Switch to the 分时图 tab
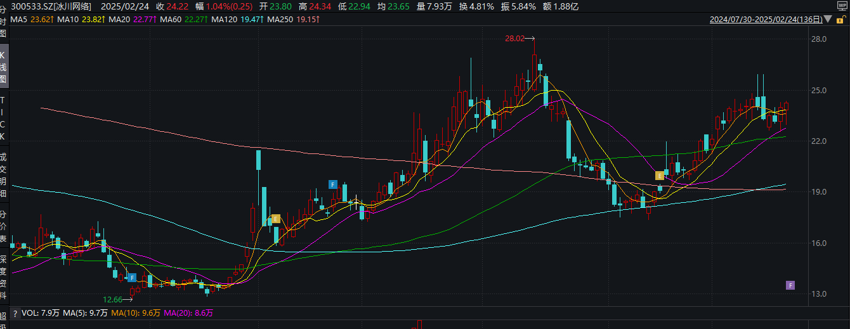 (3, 21)
